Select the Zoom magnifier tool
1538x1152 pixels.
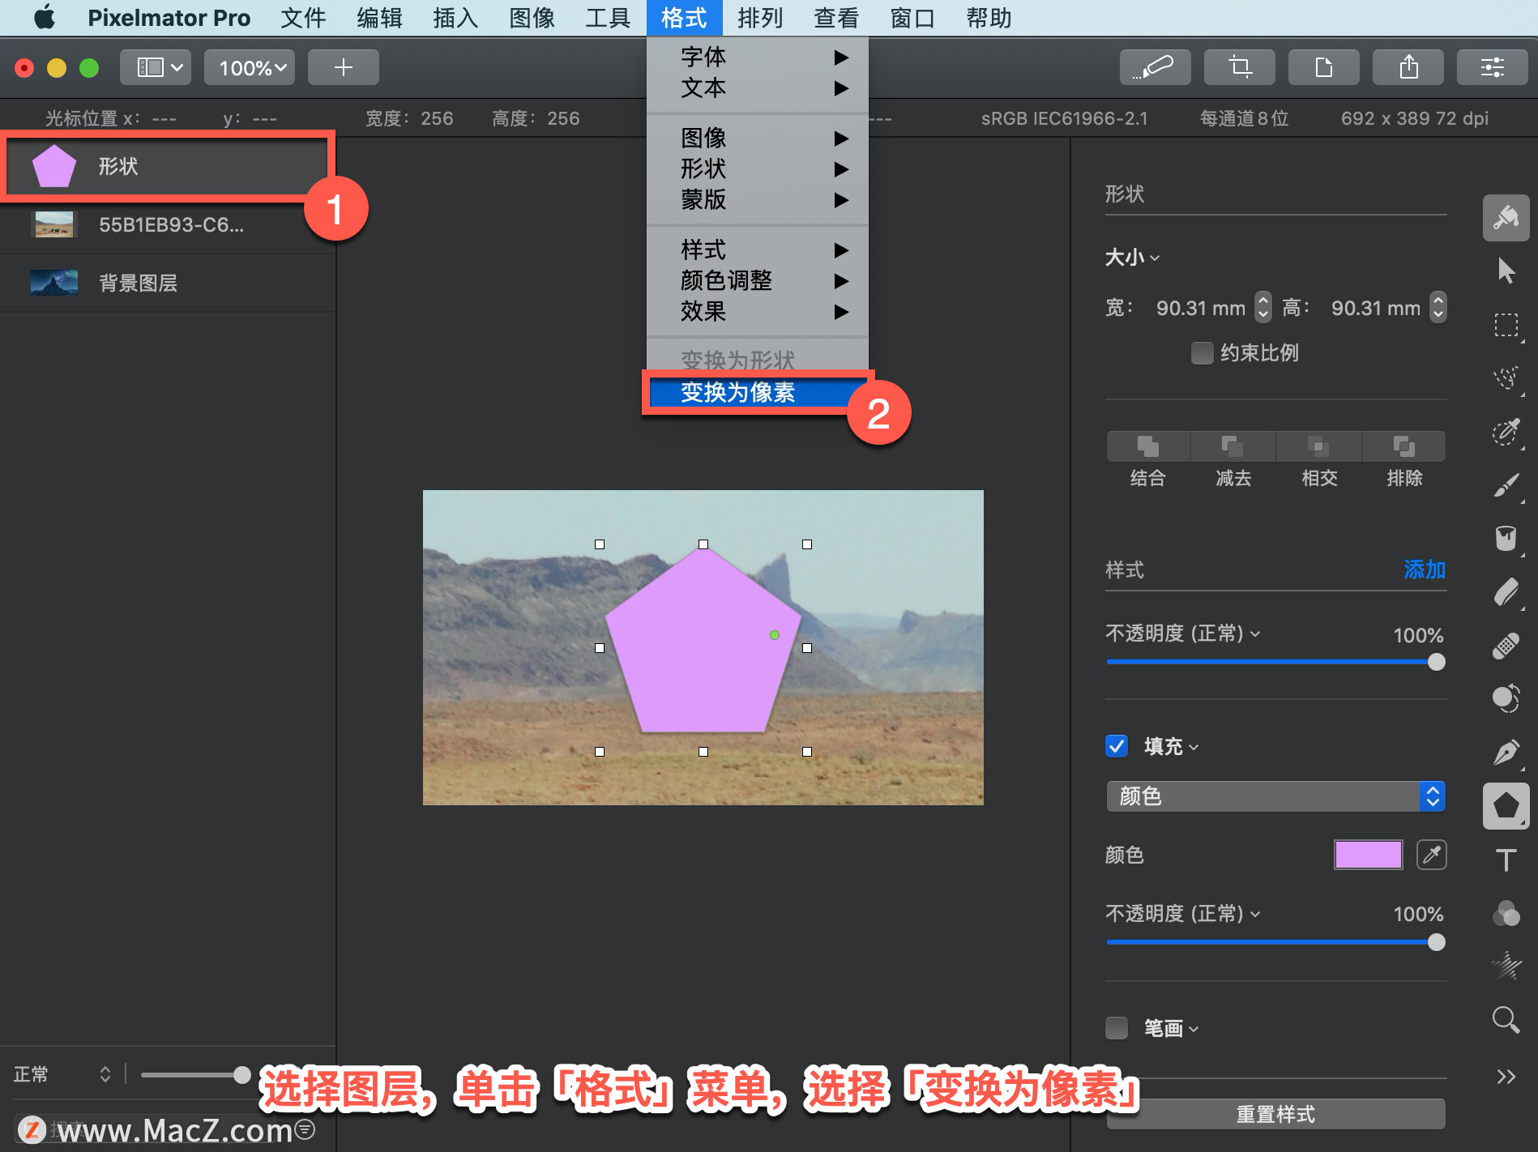(1506, 1019)
